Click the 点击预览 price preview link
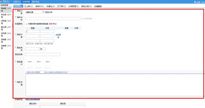 (x=58, y=36)
